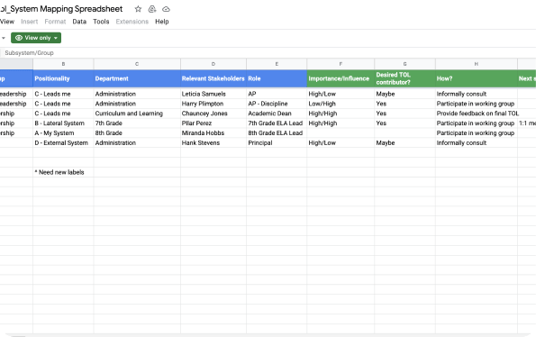Select the Pilar Perez cell
The width and height of the screenshot is (536, 337).
(x=213, y=123)
